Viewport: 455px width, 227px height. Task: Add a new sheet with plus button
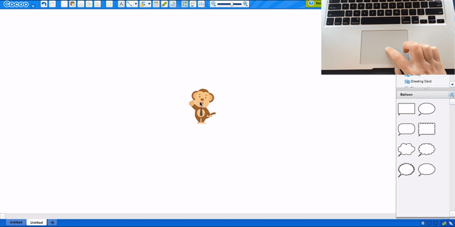click(x=52, y=223)
